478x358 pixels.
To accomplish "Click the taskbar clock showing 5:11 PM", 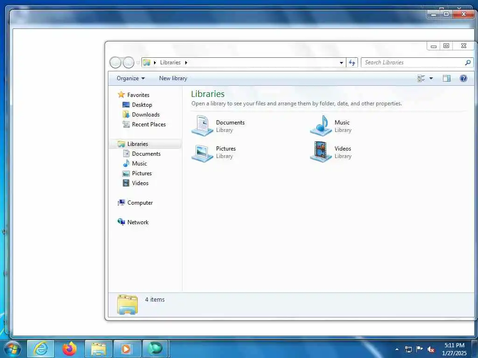I will coord(454,349).
